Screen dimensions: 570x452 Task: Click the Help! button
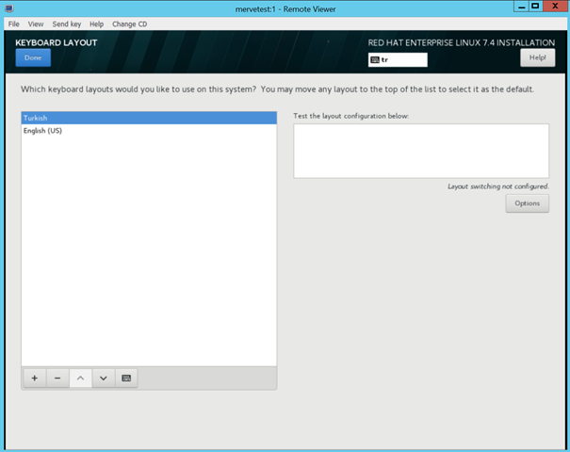click(537, 58)
